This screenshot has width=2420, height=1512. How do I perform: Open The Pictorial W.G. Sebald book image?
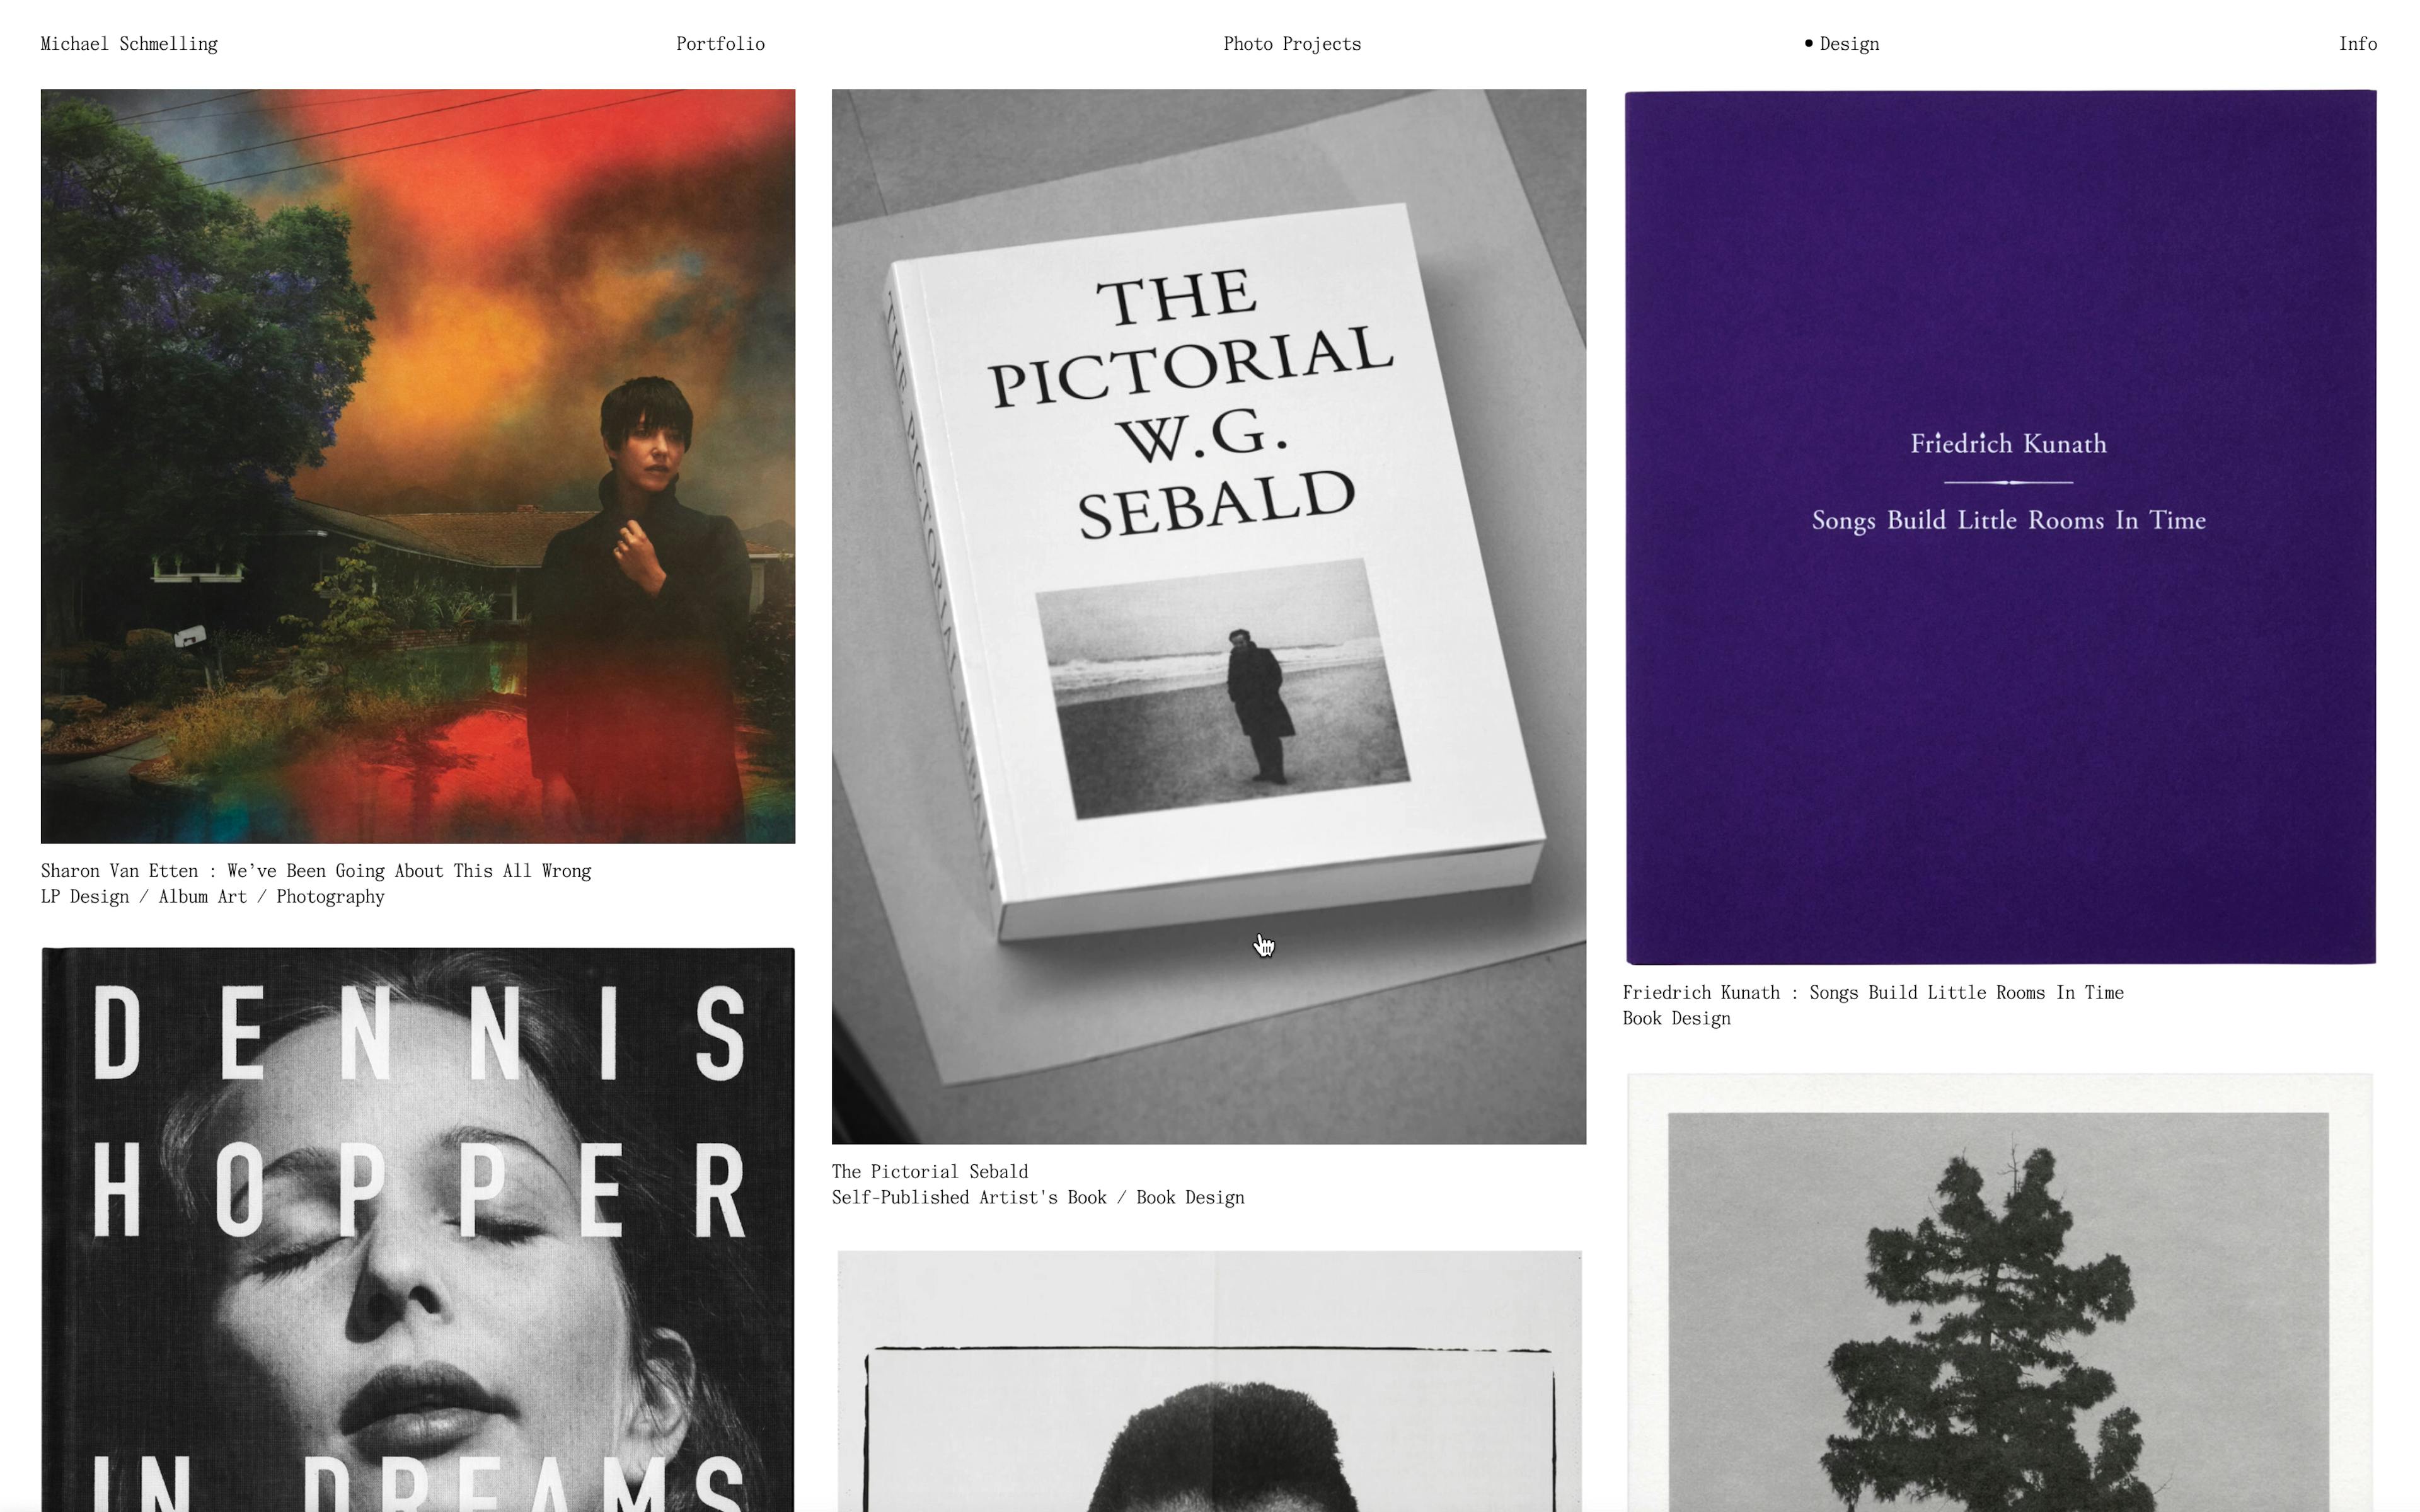pyautogui.click(x=1208, y=616)
